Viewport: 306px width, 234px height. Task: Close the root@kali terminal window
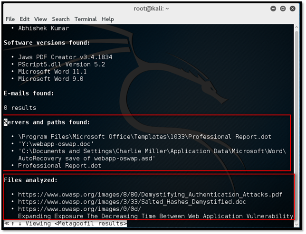point(294,9)
